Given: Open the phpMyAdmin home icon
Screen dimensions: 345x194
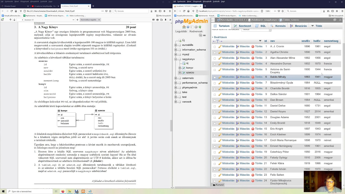Looking at the screenshot, I should pos(184,27).
